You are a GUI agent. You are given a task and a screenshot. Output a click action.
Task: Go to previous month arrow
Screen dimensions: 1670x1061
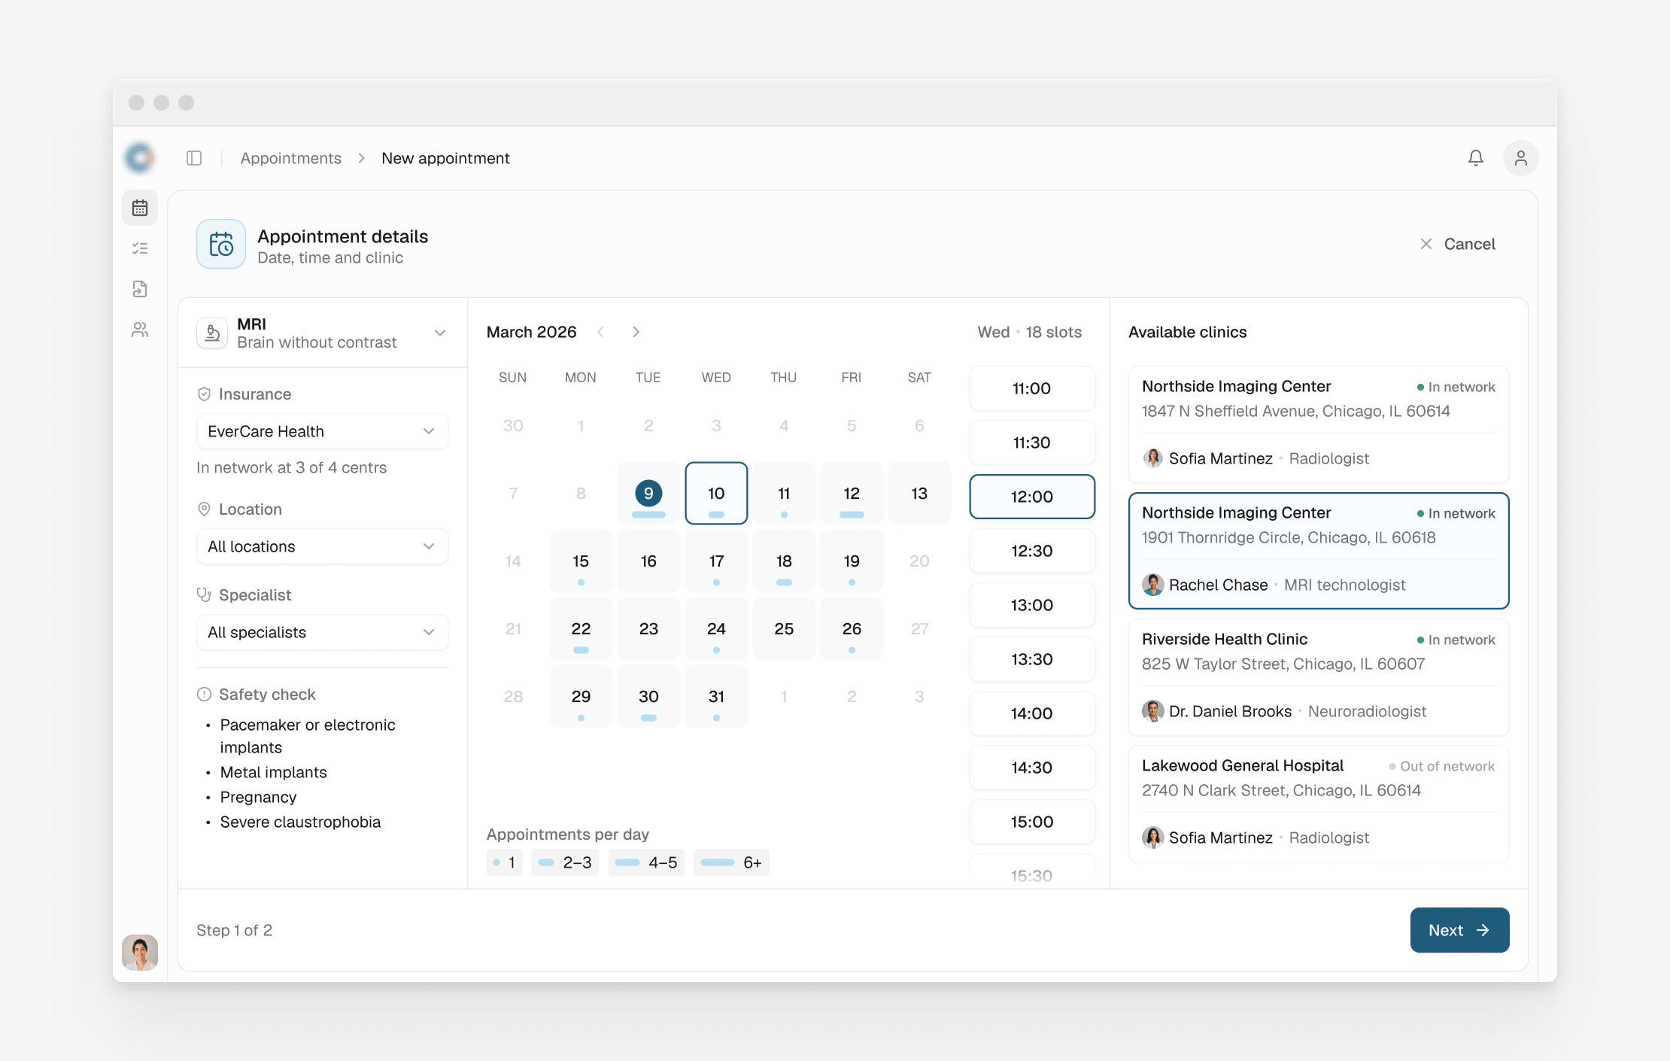click(x=600, y=332)
